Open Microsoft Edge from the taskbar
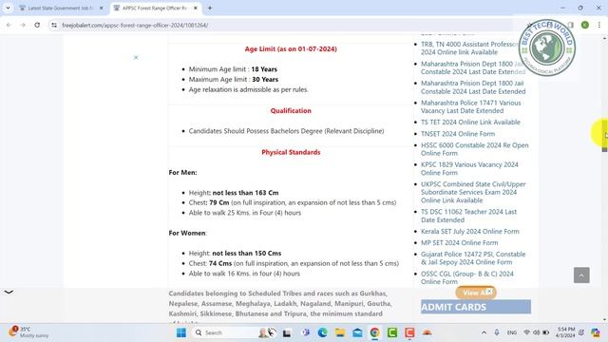Image resolution: width=608 pixels, height=342 pixels. [x=322, y=332]
